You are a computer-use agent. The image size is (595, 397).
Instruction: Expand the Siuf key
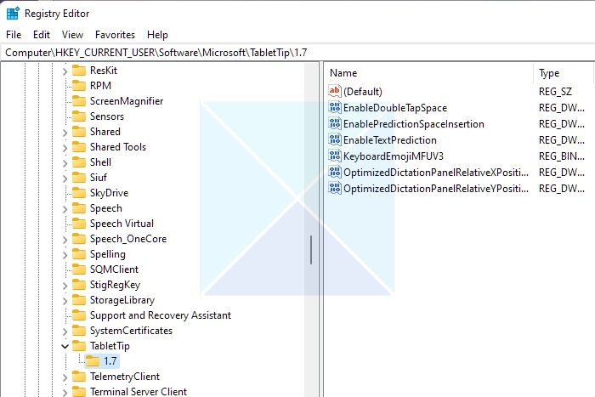click(x=65, y=178)
